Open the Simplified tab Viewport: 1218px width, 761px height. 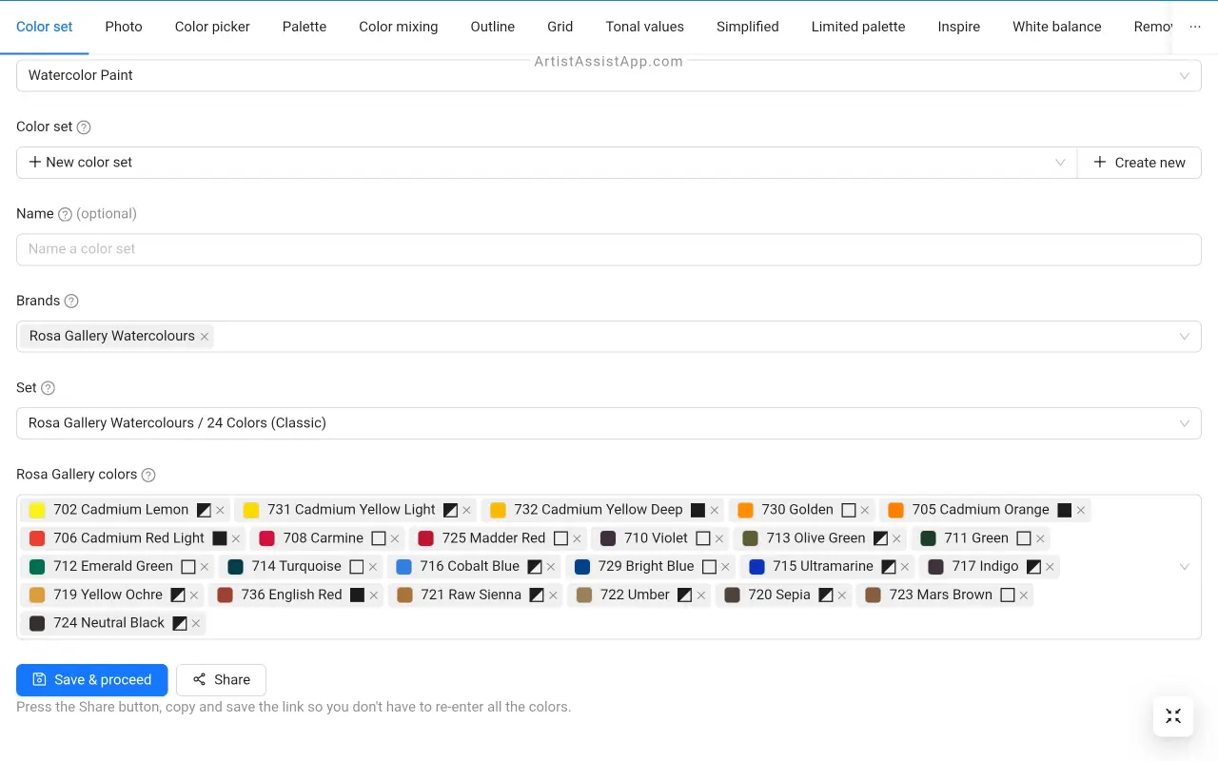(748, 27)
